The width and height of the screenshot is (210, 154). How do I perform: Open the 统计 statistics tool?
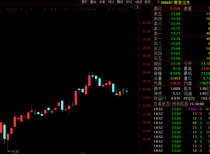point(111,2)
